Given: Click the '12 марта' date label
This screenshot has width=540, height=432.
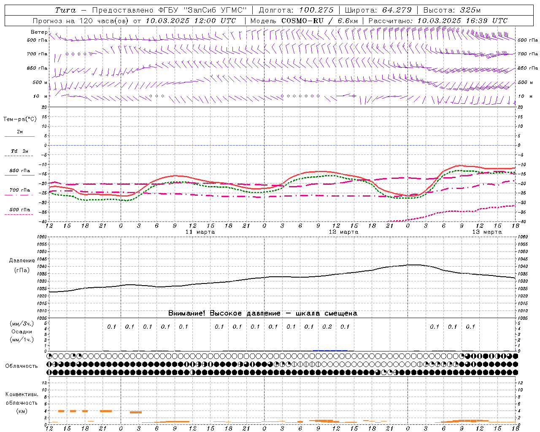Looking at the screenshot, I should [343, 232].
